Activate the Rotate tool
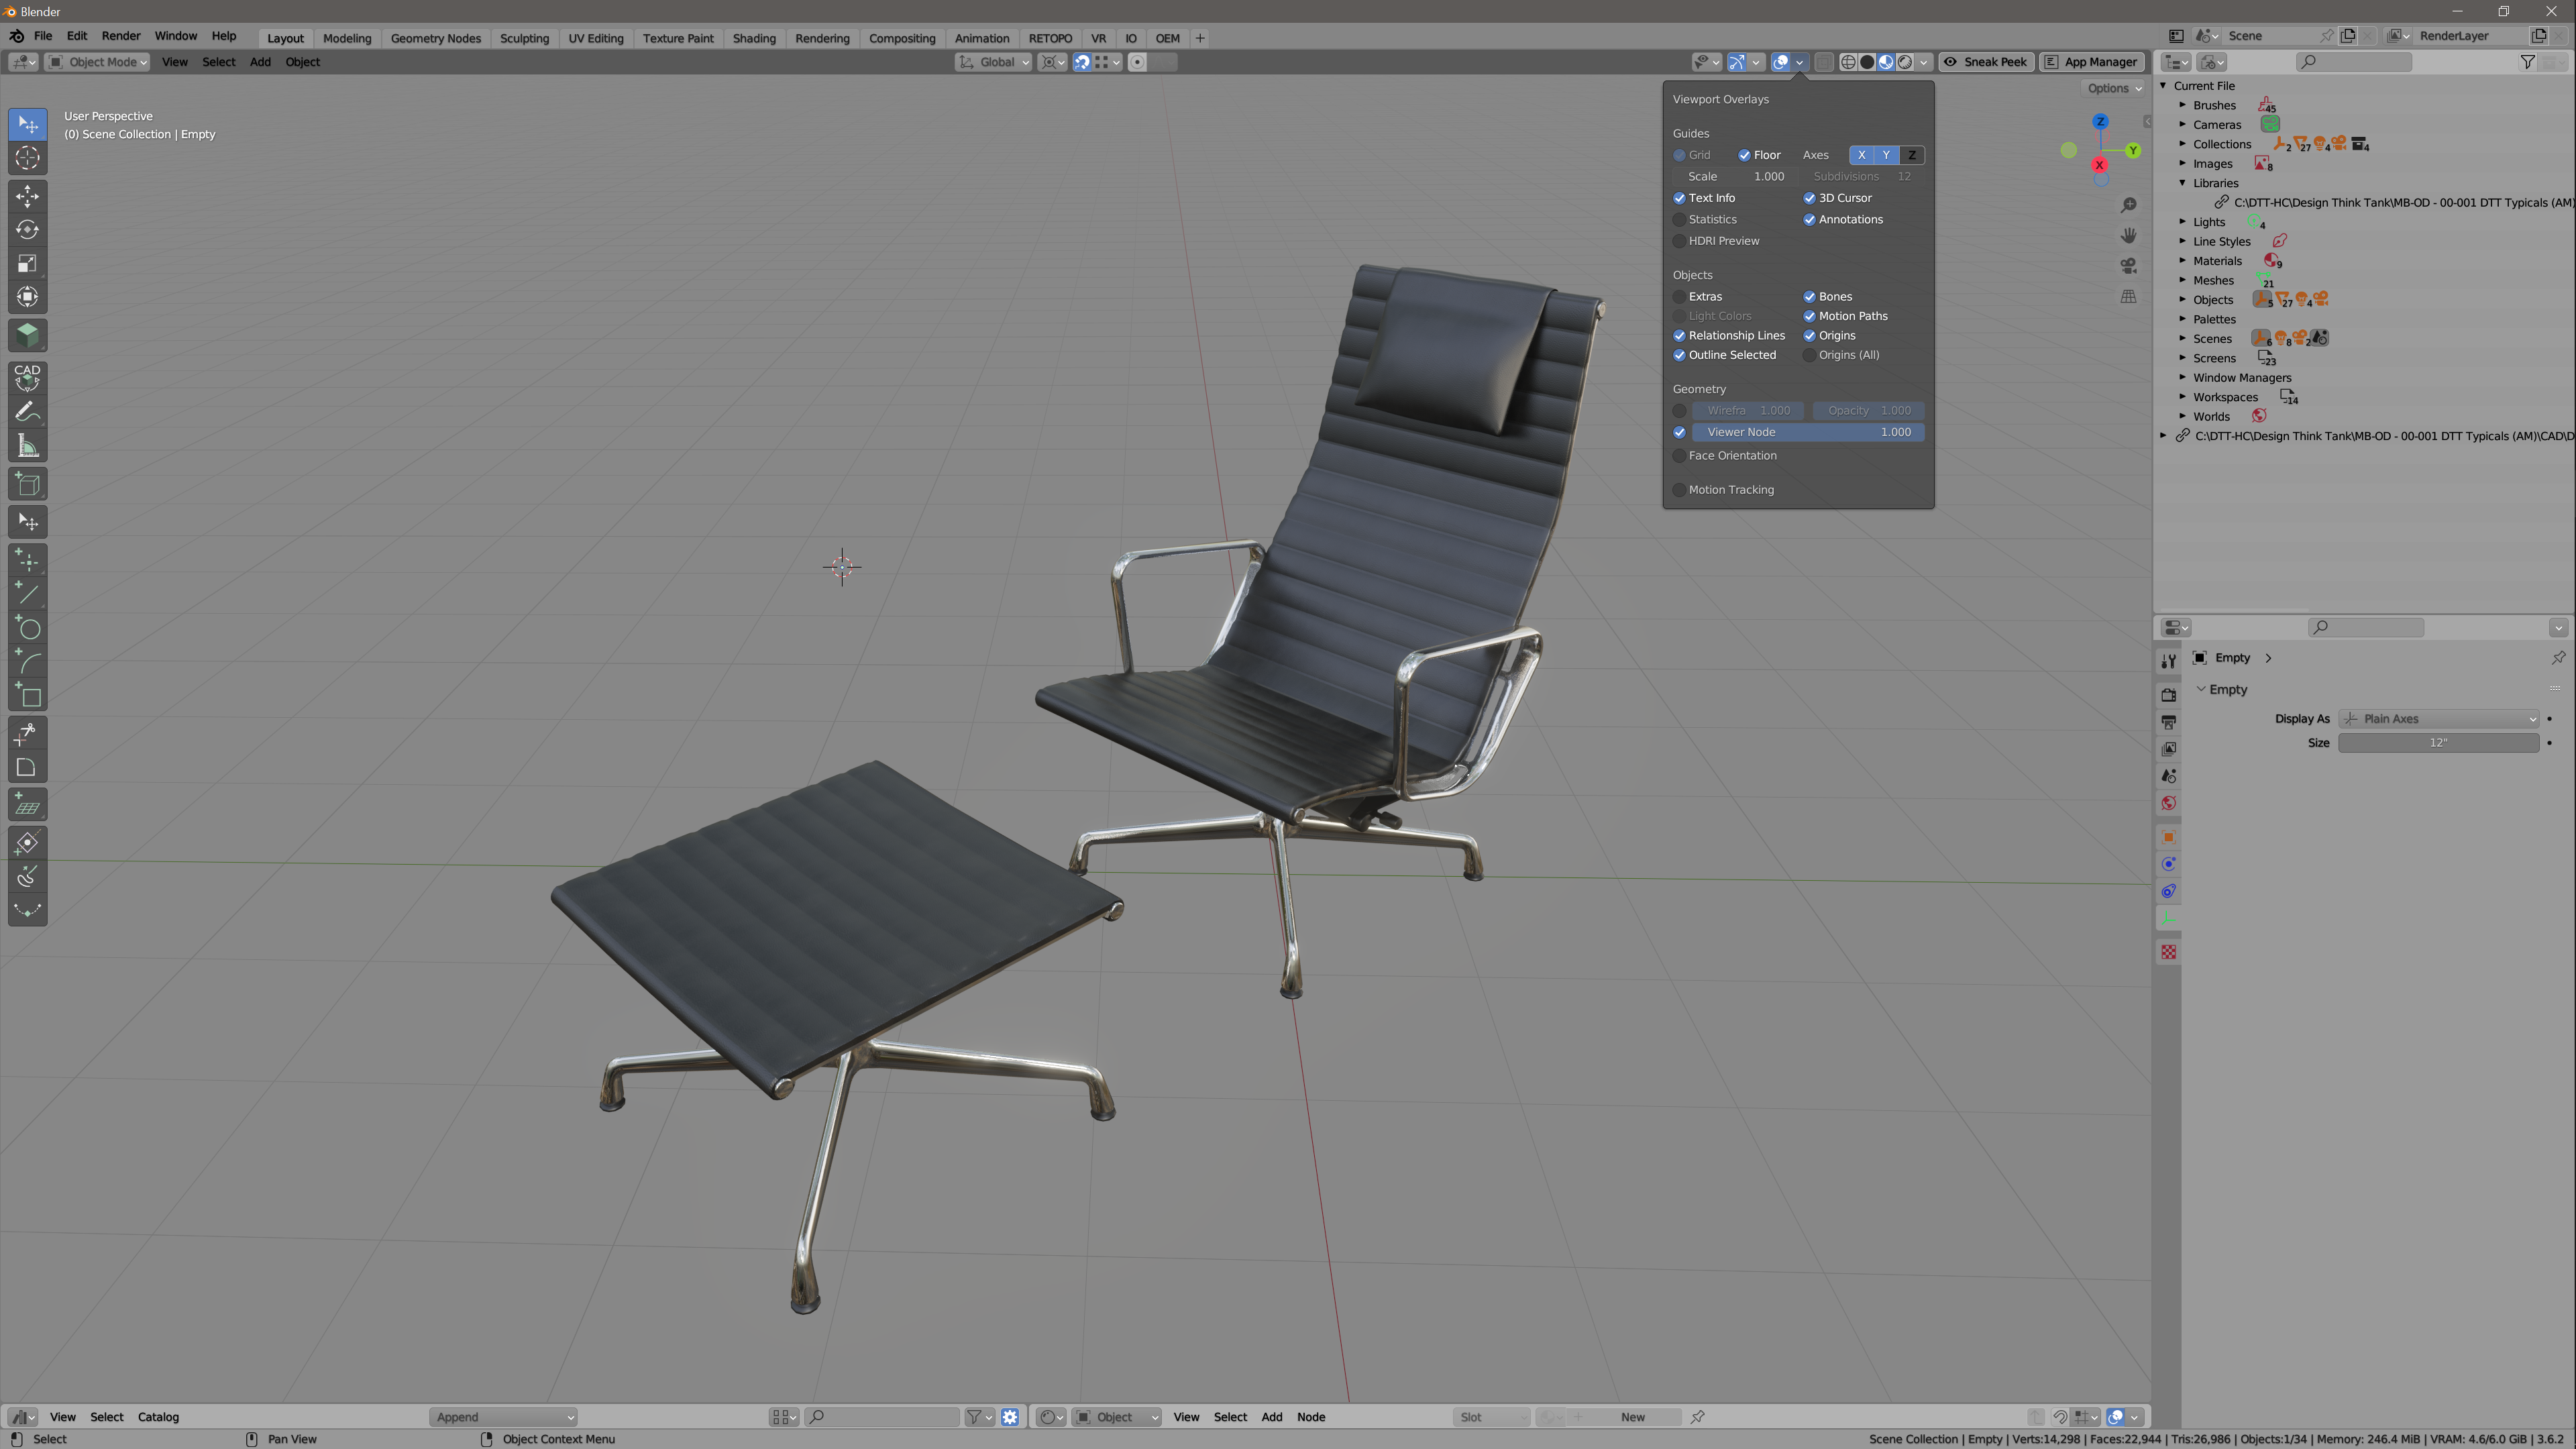The width and height of the screenshot is (2576, 1449). 28,230
